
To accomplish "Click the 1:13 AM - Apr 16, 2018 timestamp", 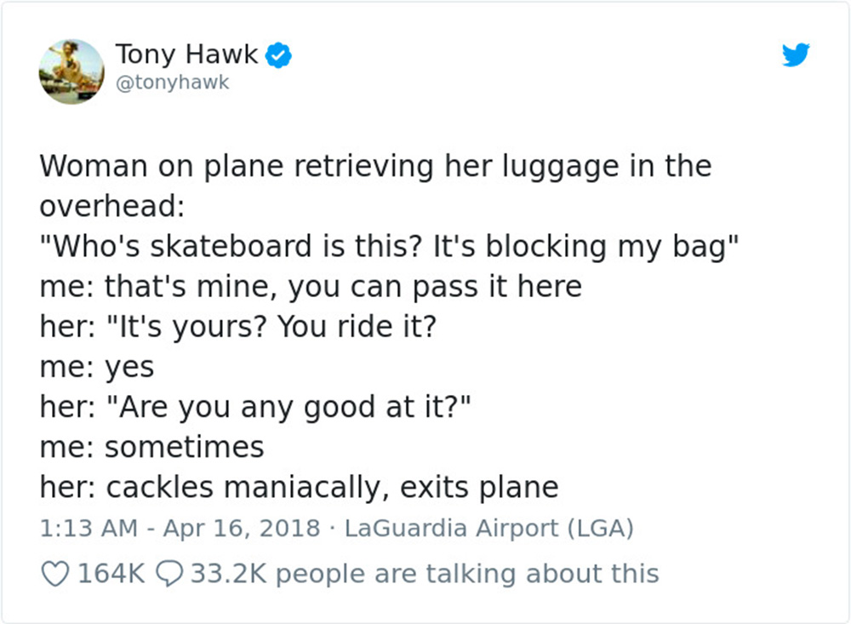I will click(180, 529).
